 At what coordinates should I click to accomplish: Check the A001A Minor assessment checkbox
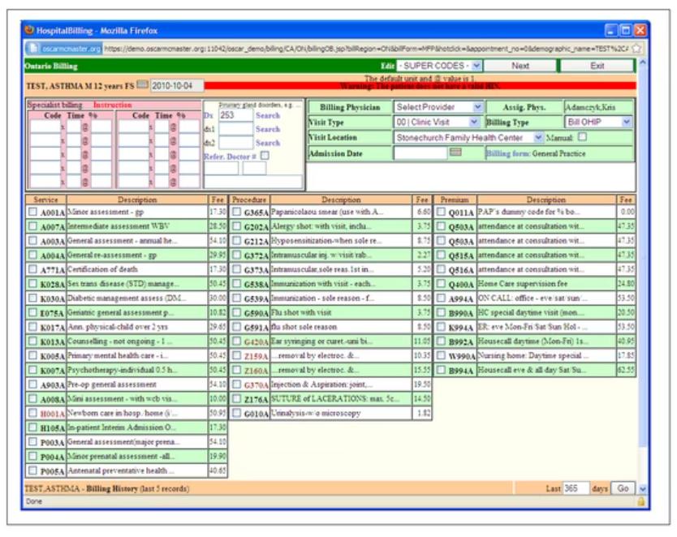pos(32,212)
